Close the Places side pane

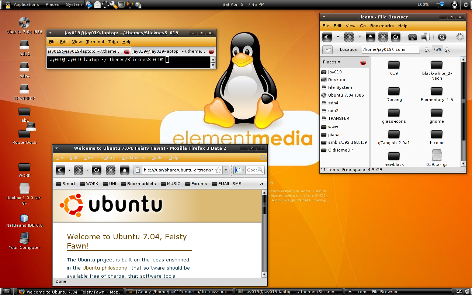click(363, 62)
